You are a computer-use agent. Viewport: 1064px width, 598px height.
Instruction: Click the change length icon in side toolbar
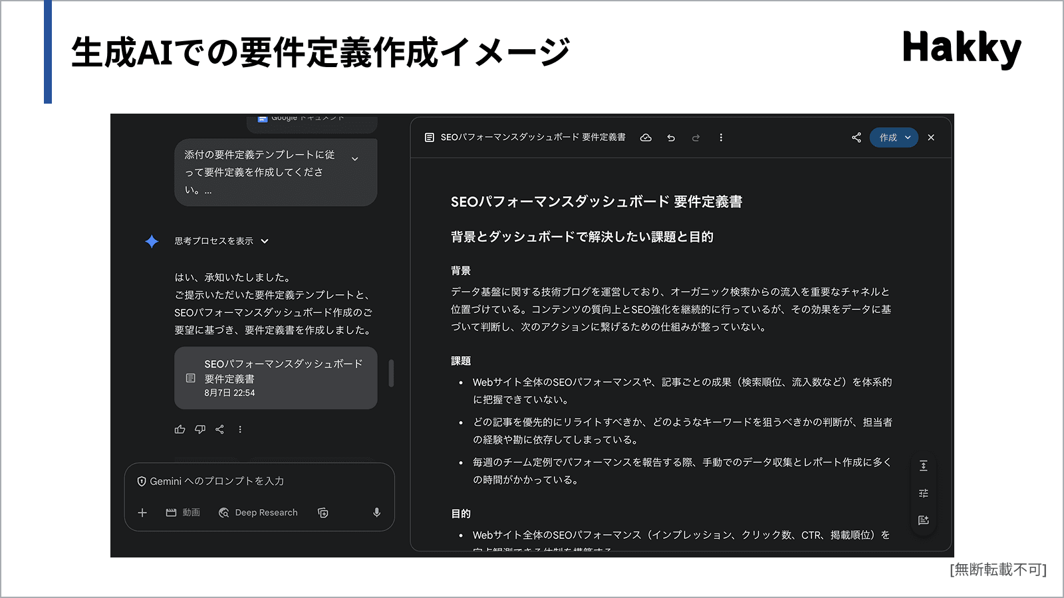pyautogui.click(x=923, y=466)
